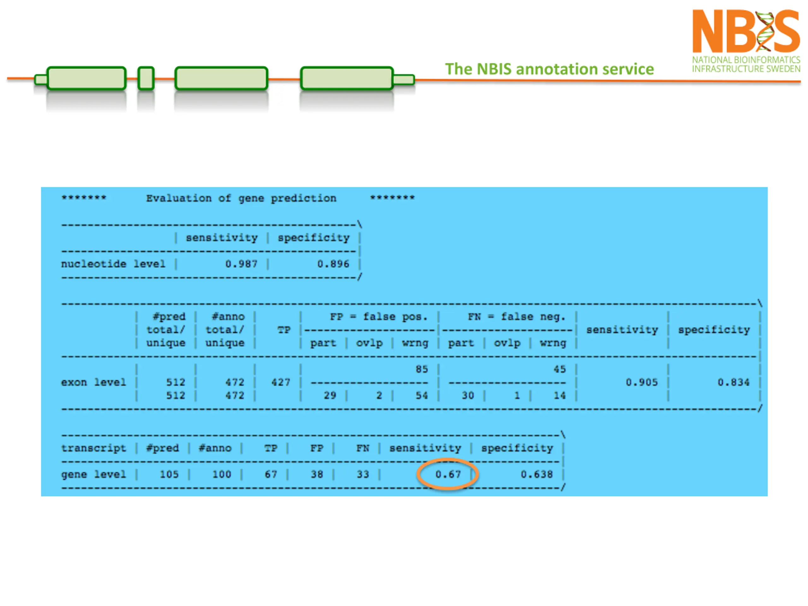Click gene level #anno value 100
Image resolution: width=808 pixels, height=606 pixels.
click(x=222, y=474)
